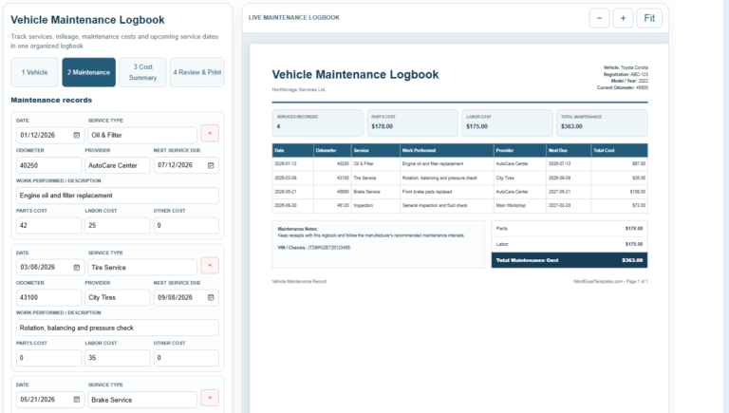Click the 'Total Maintenance Cost' totals row

pos(570,260)
